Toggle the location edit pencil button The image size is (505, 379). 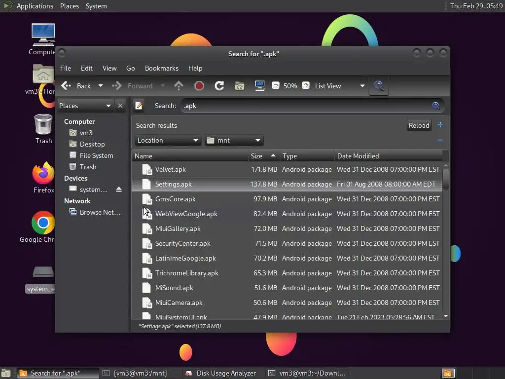139,106
